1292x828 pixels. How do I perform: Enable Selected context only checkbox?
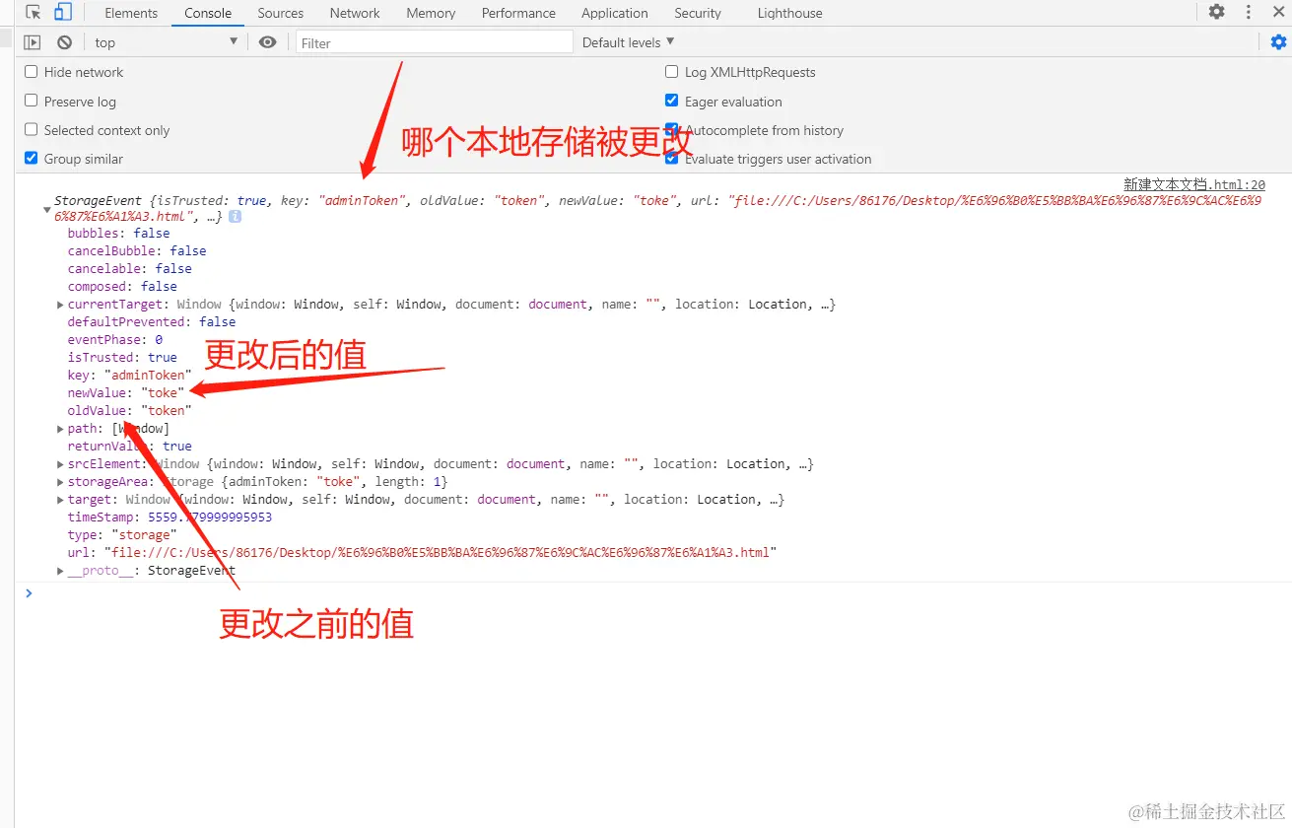[32, 129]
